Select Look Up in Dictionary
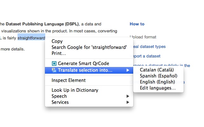Image resolution: width=204 pixels, height=127 pixels. tap(75, 90)
